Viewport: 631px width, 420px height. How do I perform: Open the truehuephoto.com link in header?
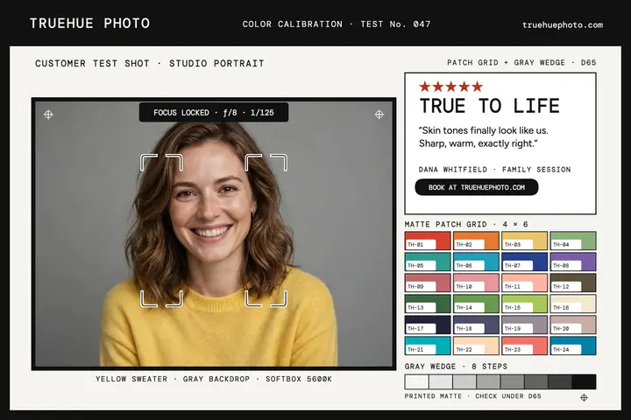pos(563,24)
